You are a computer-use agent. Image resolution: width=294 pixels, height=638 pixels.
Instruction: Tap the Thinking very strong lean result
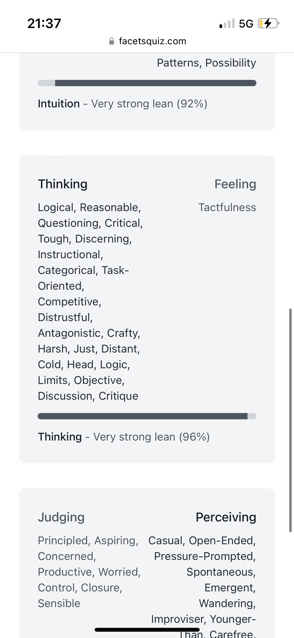coord(124,437)
